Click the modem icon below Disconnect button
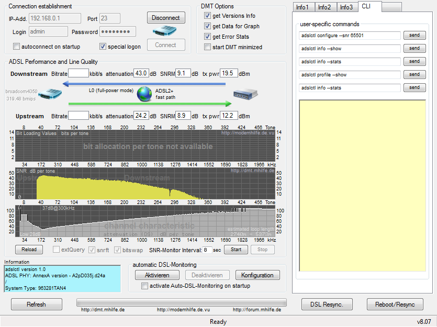Screen dimensions: 437x327 (x=164, y=31)
